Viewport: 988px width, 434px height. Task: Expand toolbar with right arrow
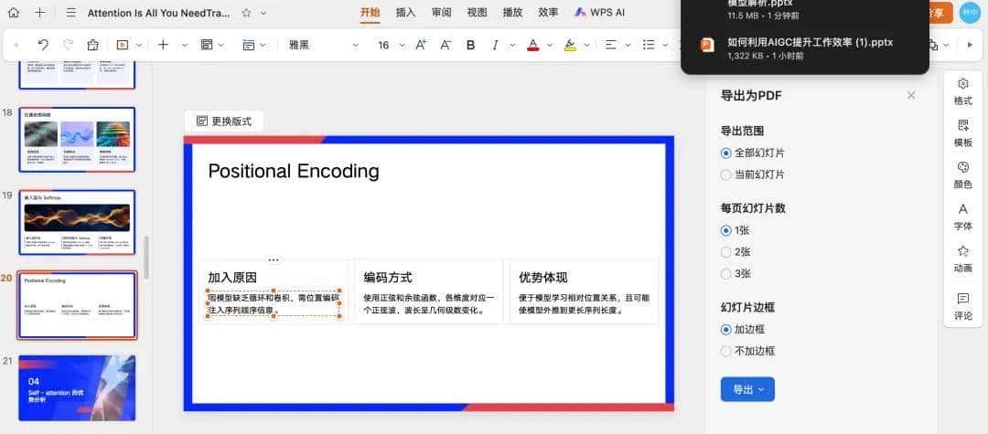[x=970, y=45]
